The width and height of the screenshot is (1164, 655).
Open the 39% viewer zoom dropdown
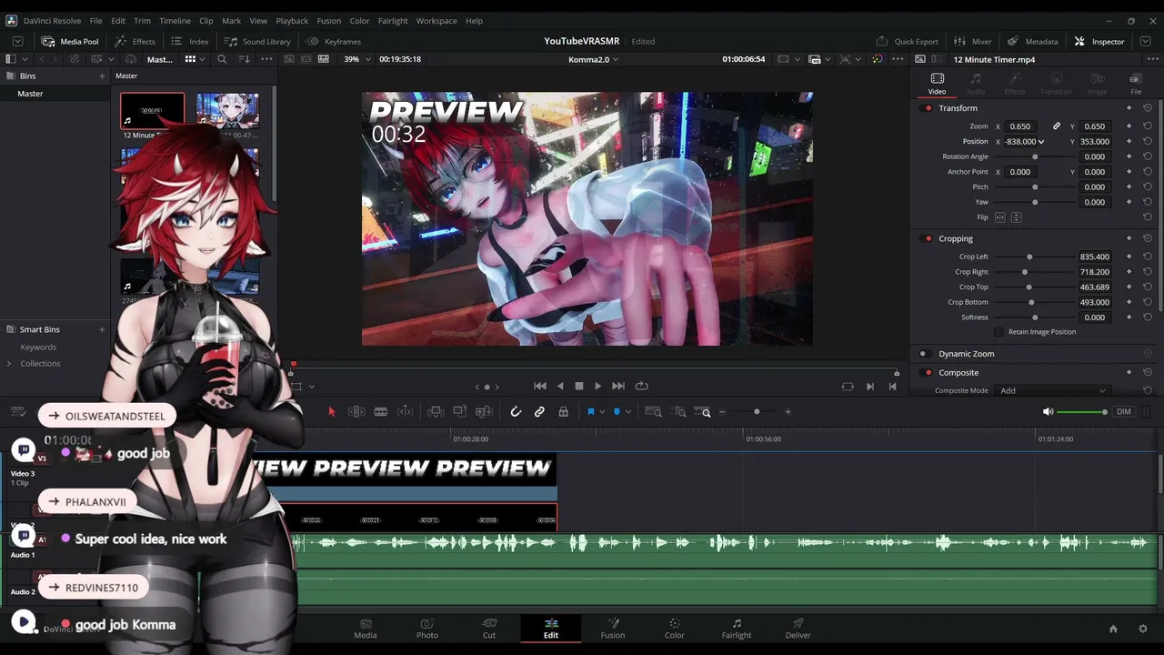356,59
